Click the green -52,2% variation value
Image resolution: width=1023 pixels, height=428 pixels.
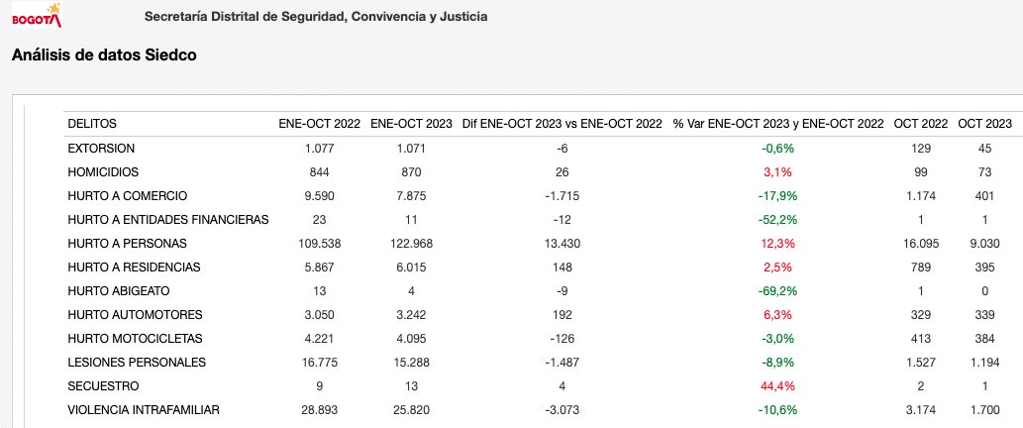coord(777,220)
